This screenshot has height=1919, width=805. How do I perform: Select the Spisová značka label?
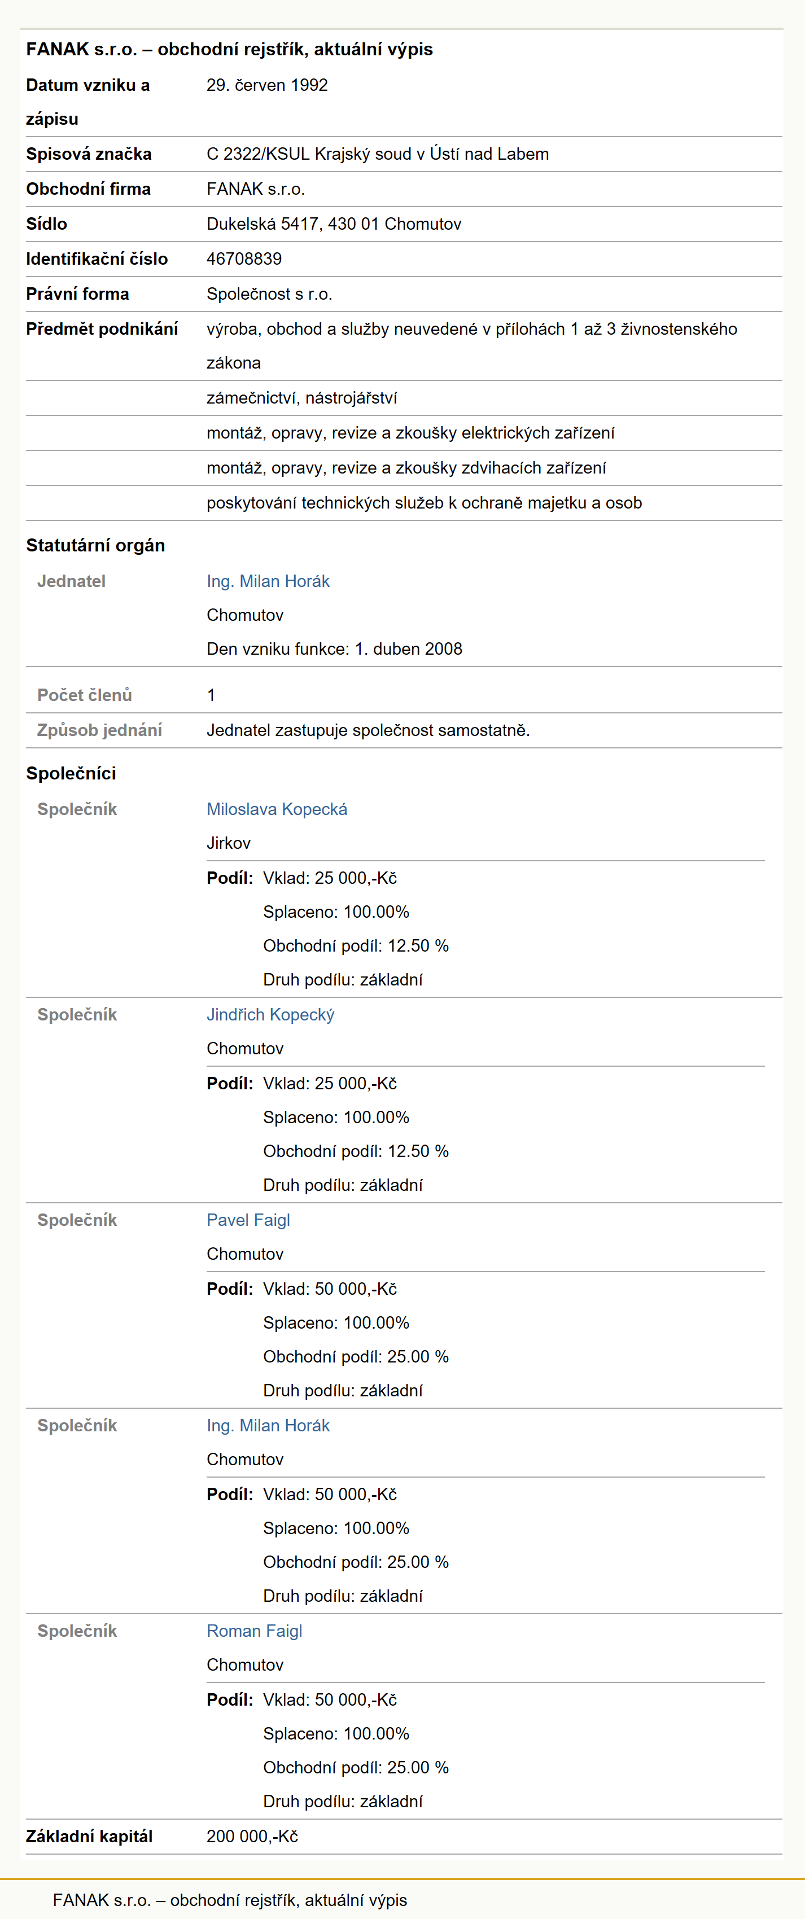(89, 154)
